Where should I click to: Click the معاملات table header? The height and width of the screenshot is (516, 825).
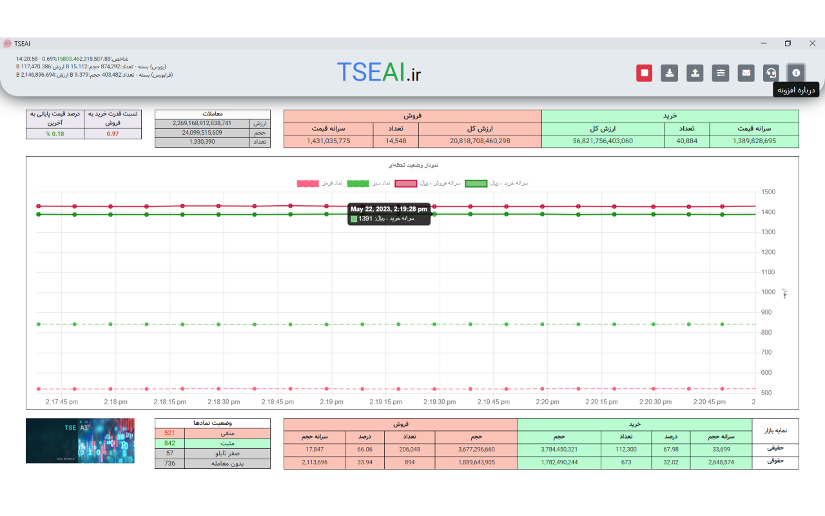(x=213, y=114)
